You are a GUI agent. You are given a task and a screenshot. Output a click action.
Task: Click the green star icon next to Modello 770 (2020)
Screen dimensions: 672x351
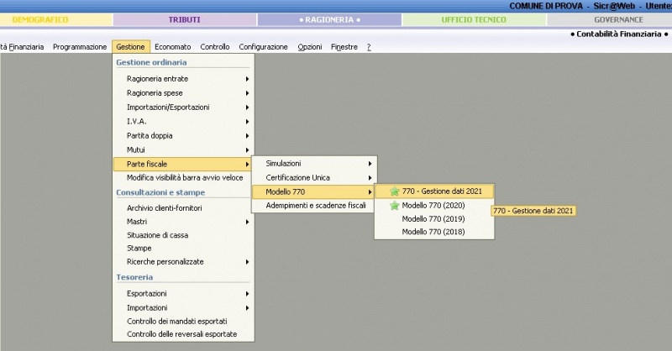[395, 205]
